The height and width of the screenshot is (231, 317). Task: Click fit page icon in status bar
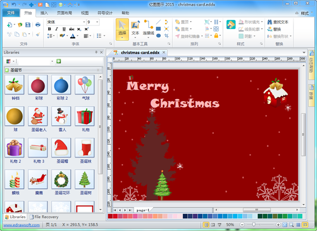pos(285,225)
